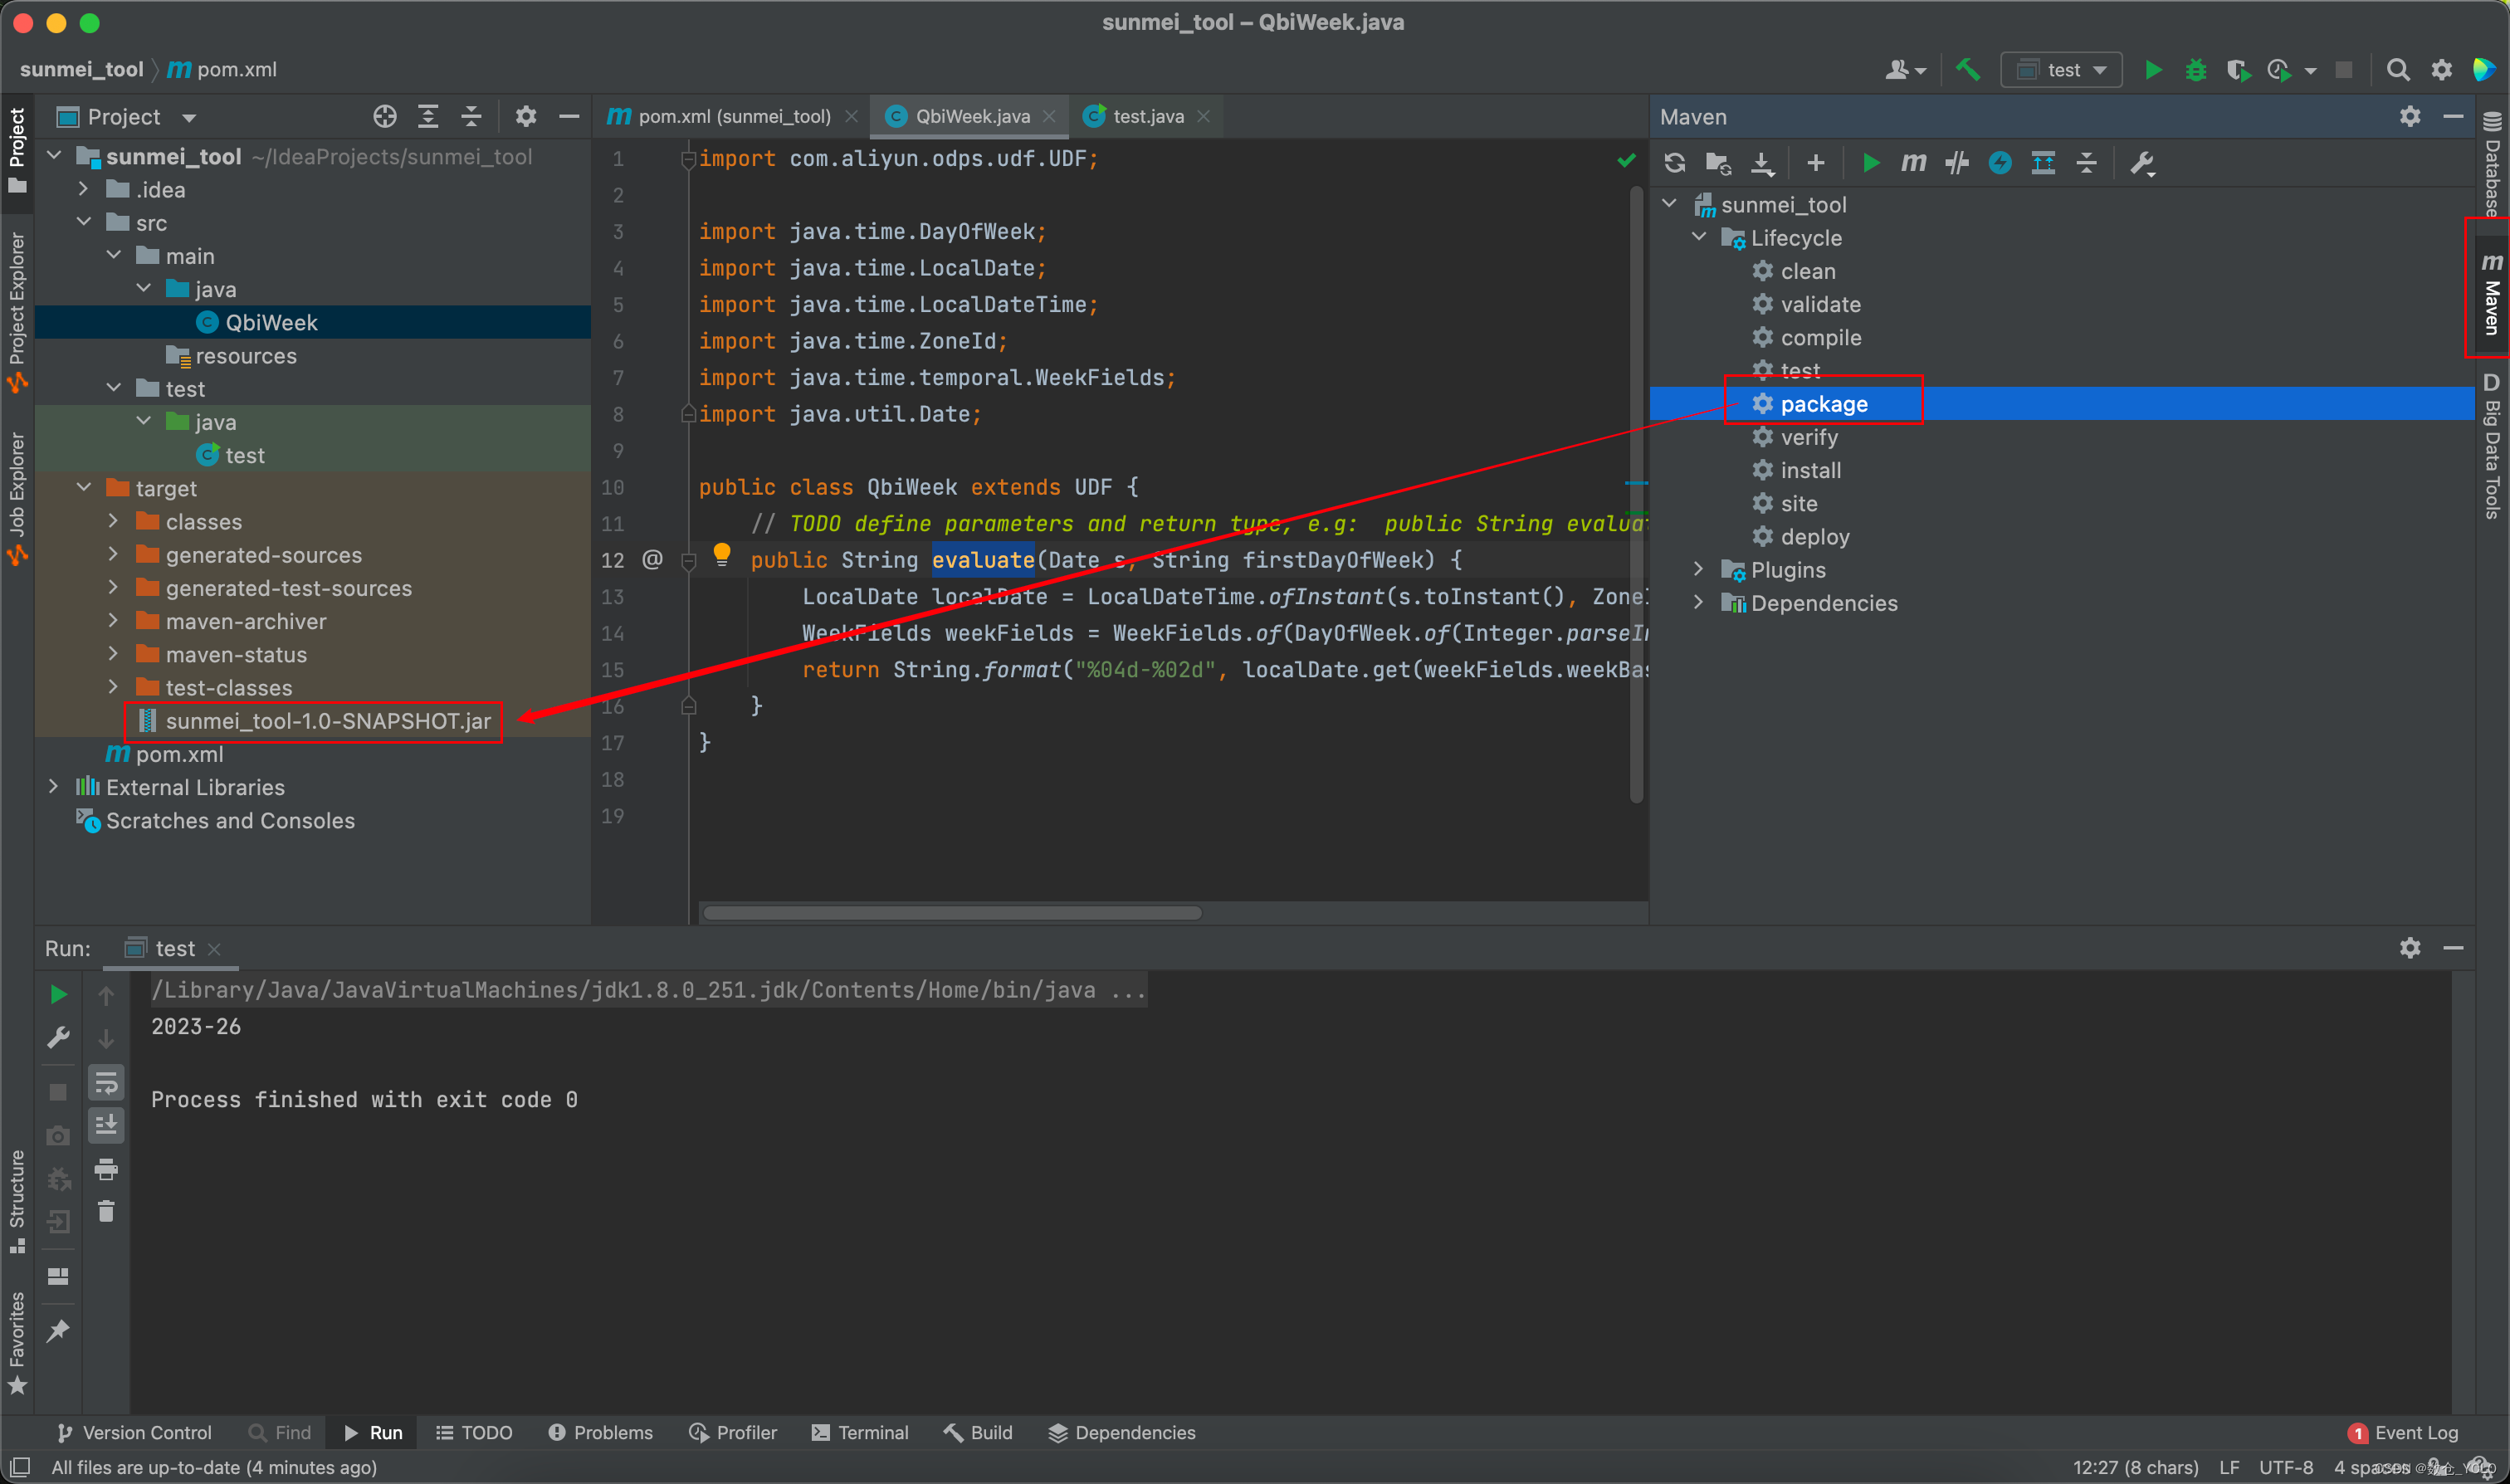
Task: Expand the Plugins node in Maven
Action: [x=1699, y=569]
